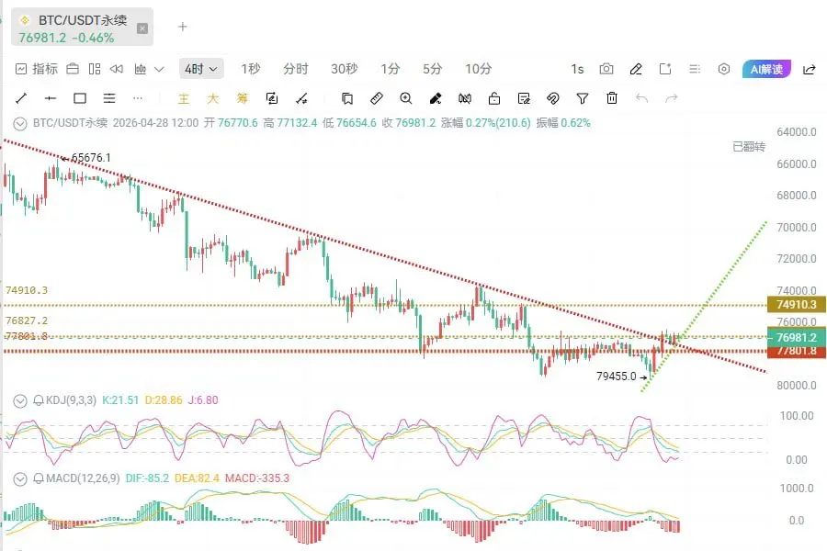Open more drawing tools via the ellipsis
827x551 pixels.
pos(138,98)
